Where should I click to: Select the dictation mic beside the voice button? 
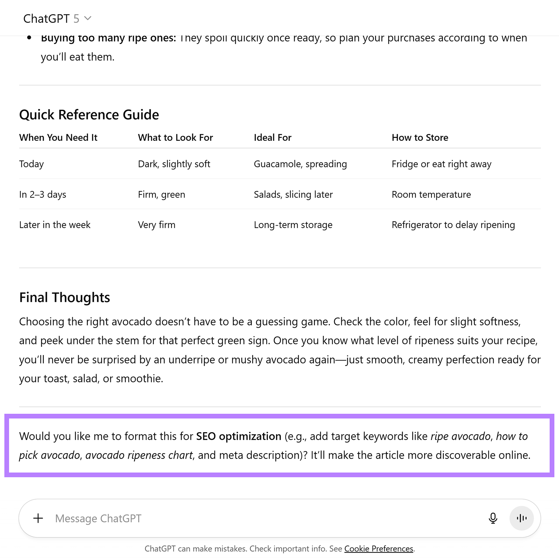click(x=493, y=518)
